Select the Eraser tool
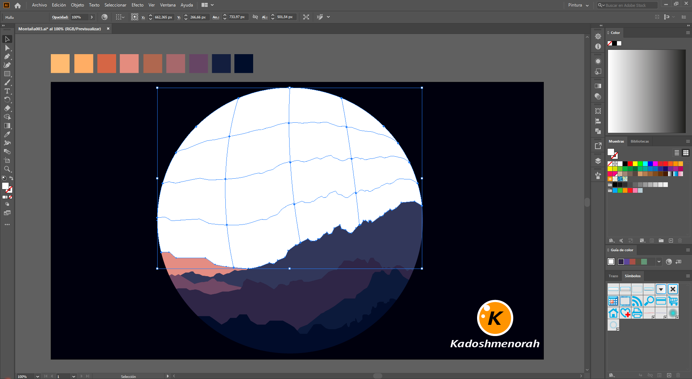This screenshot has width=692, height=379. coord(7,108)
